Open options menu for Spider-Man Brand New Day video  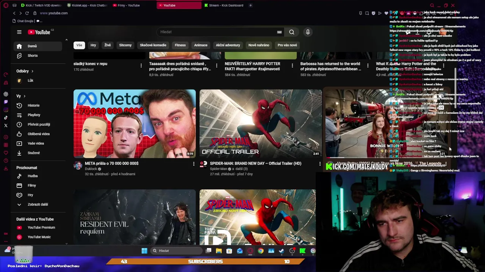[x=320, y=164]
